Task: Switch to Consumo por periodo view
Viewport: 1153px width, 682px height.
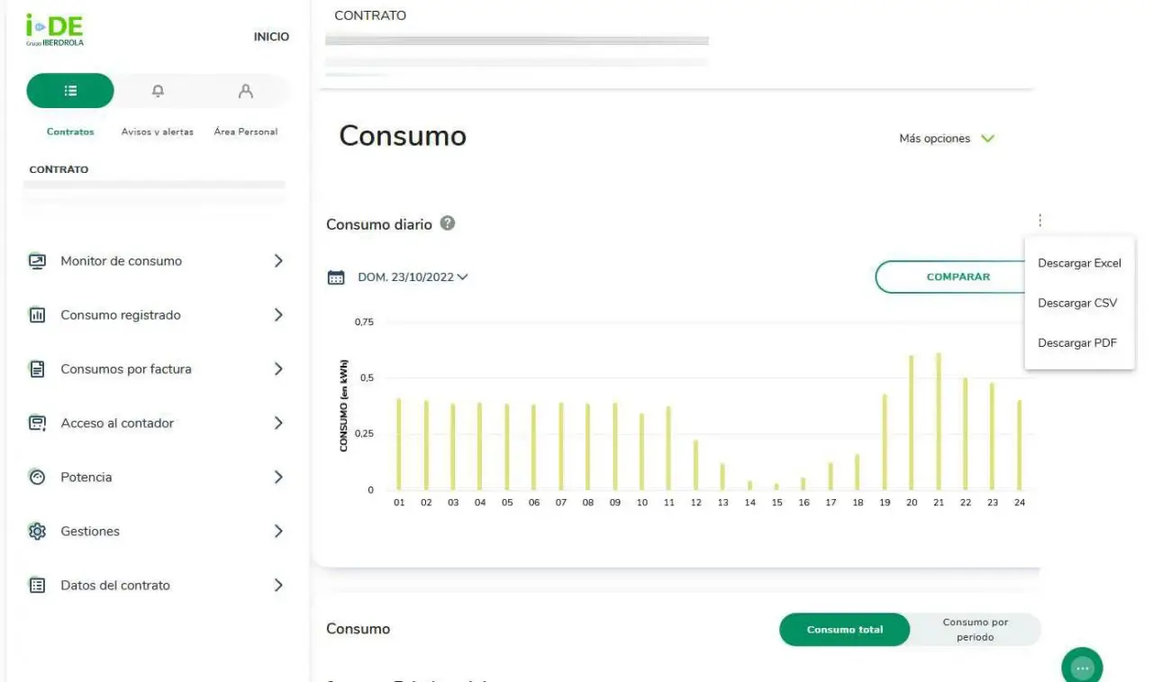Action: click(975, 630)
